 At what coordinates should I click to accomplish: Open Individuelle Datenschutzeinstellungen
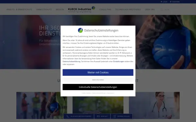pos(98,87)
